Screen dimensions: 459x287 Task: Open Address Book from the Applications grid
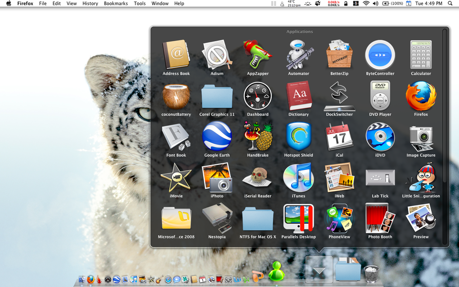(176, 55)
